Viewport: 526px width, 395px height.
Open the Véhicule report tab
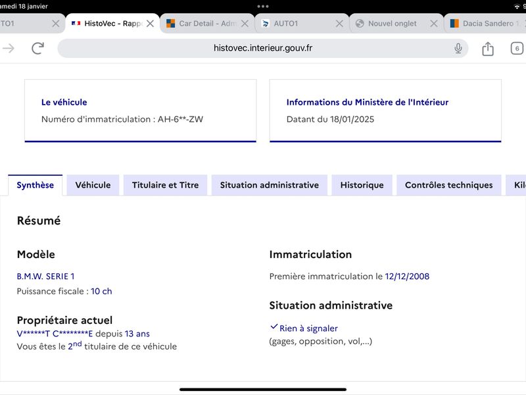(x=93, y=185)
